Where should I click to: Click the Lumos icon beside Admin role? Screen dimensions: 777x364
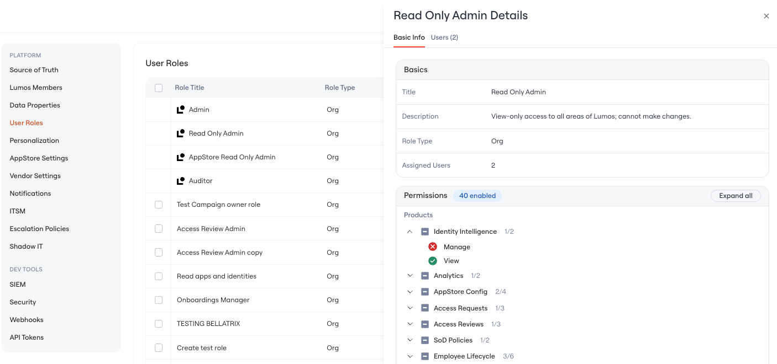(181, 110)
